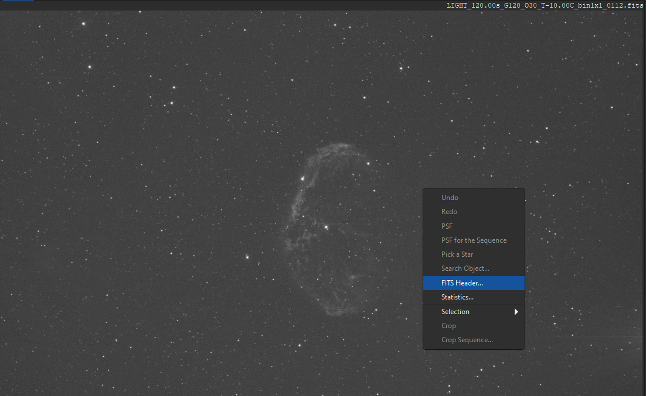Choose Undo in the context menu
The width and height of the screenshot is (646, 396).
tap(474, 198)
